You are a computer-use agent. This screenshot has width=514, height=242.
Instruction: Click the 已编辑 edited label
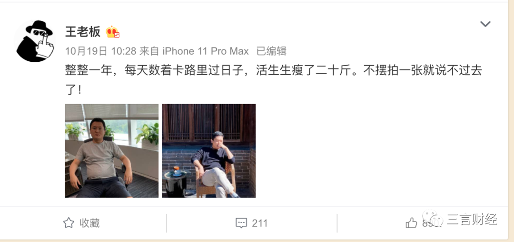pyautogui.click(x=271, y=51)
